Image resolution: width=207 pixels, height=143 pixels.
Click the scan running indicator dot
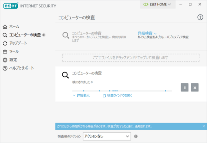coord(44,35)
